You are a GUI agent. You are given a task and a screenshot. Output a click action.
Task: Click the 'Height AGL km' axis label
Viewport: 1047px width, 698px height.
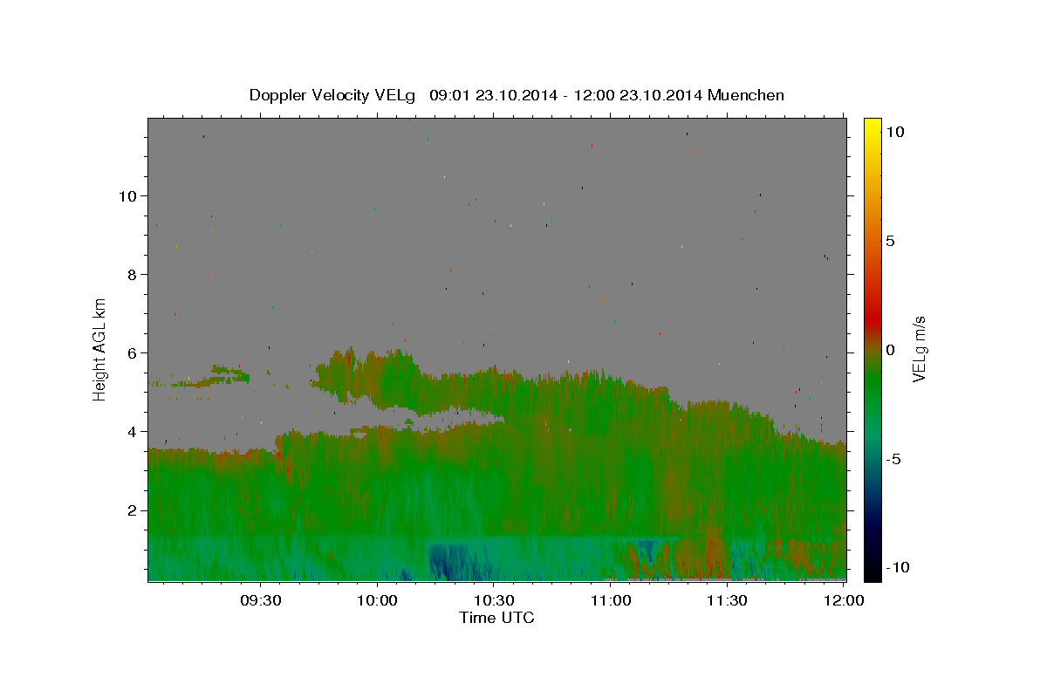point(100,348)
